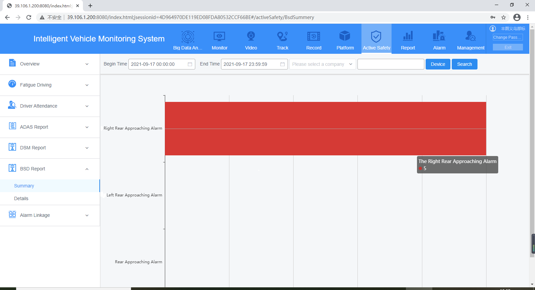The width and height of the screenshot is (535, 290).
Task: Click the ADAS Report icon
Action: [12, 126]
